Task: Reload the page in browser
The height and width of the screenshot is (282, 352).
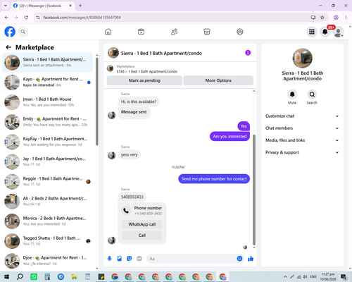Action: pos(26,18)
